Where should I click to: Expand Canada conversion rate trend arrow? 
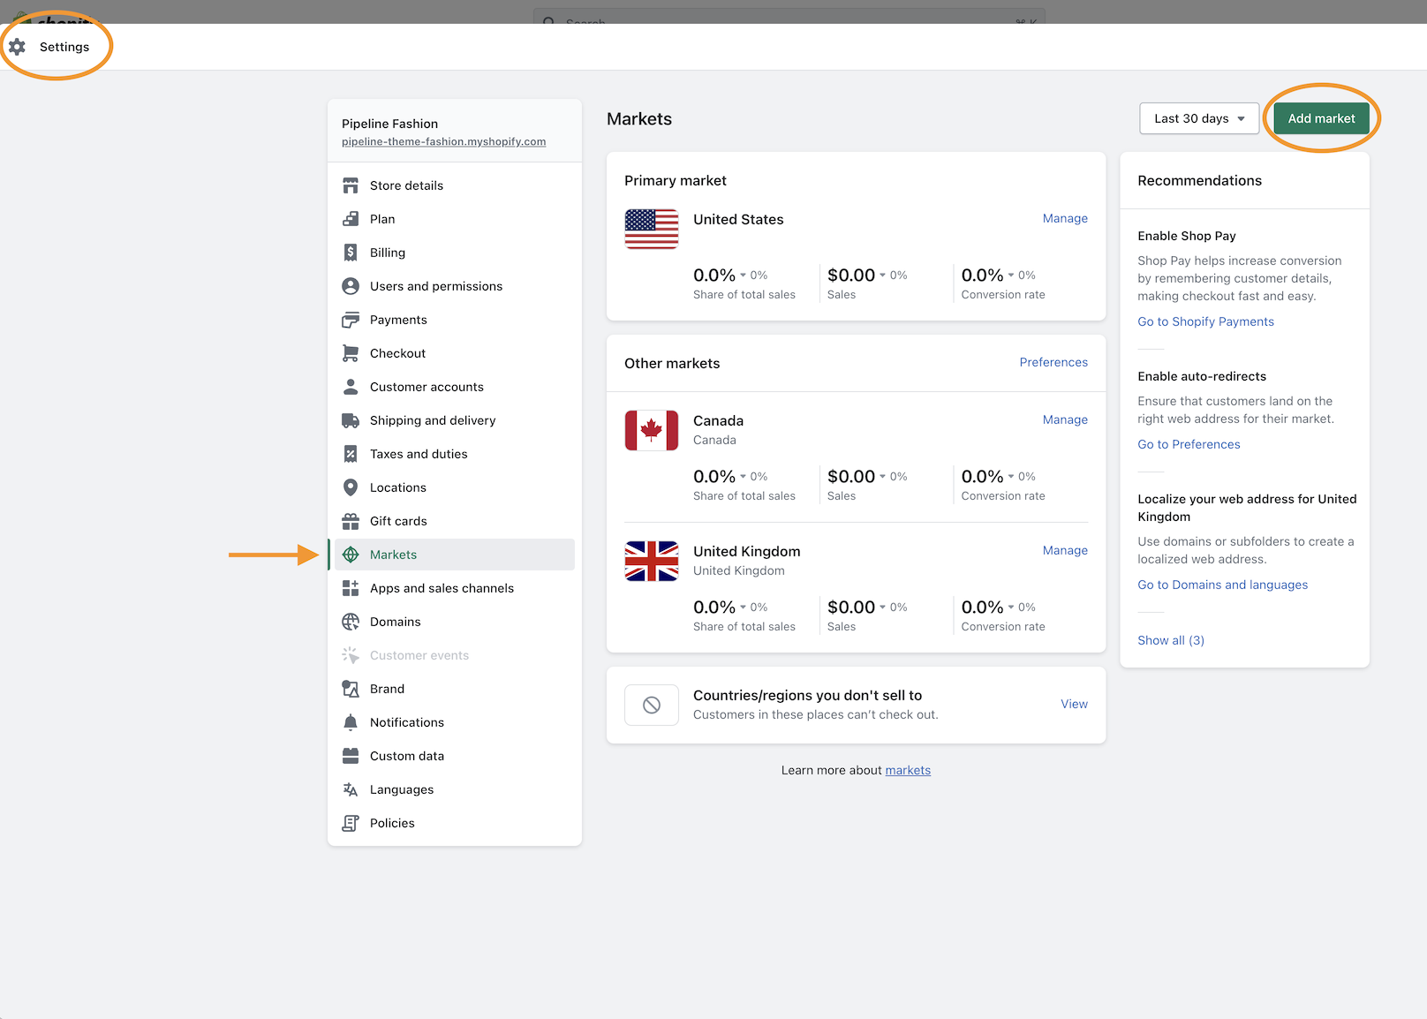(1011, 477)
